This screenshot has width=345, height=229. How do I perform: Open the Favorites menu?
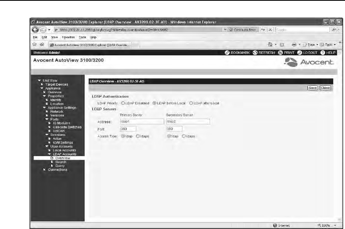(x=68, y=37)
